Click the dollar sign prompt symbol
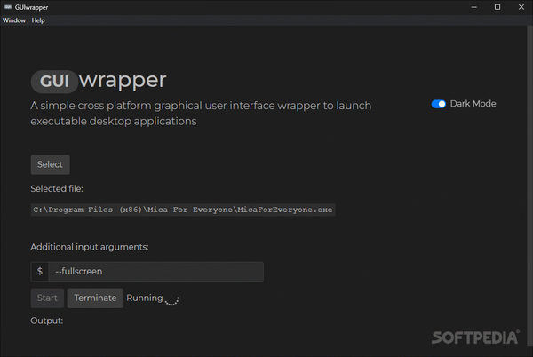The width and height of the screenshot is (533, 357). coord(40,272)
